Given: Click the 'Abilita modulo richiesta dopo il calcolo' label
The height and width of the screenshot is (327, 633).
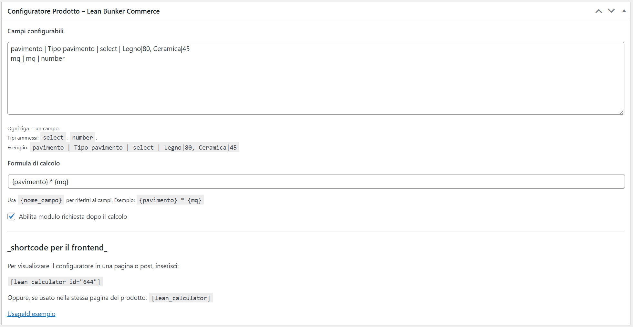Looking at the screenshot, I should click(73, 216).
